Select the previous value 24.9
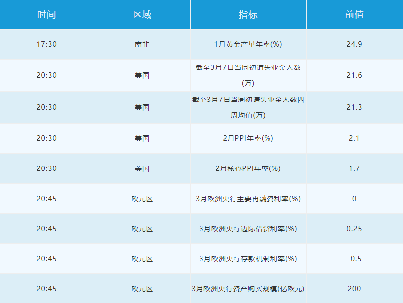Image resolution: width=403 pixels, height=303 pixels. (354, 44)
